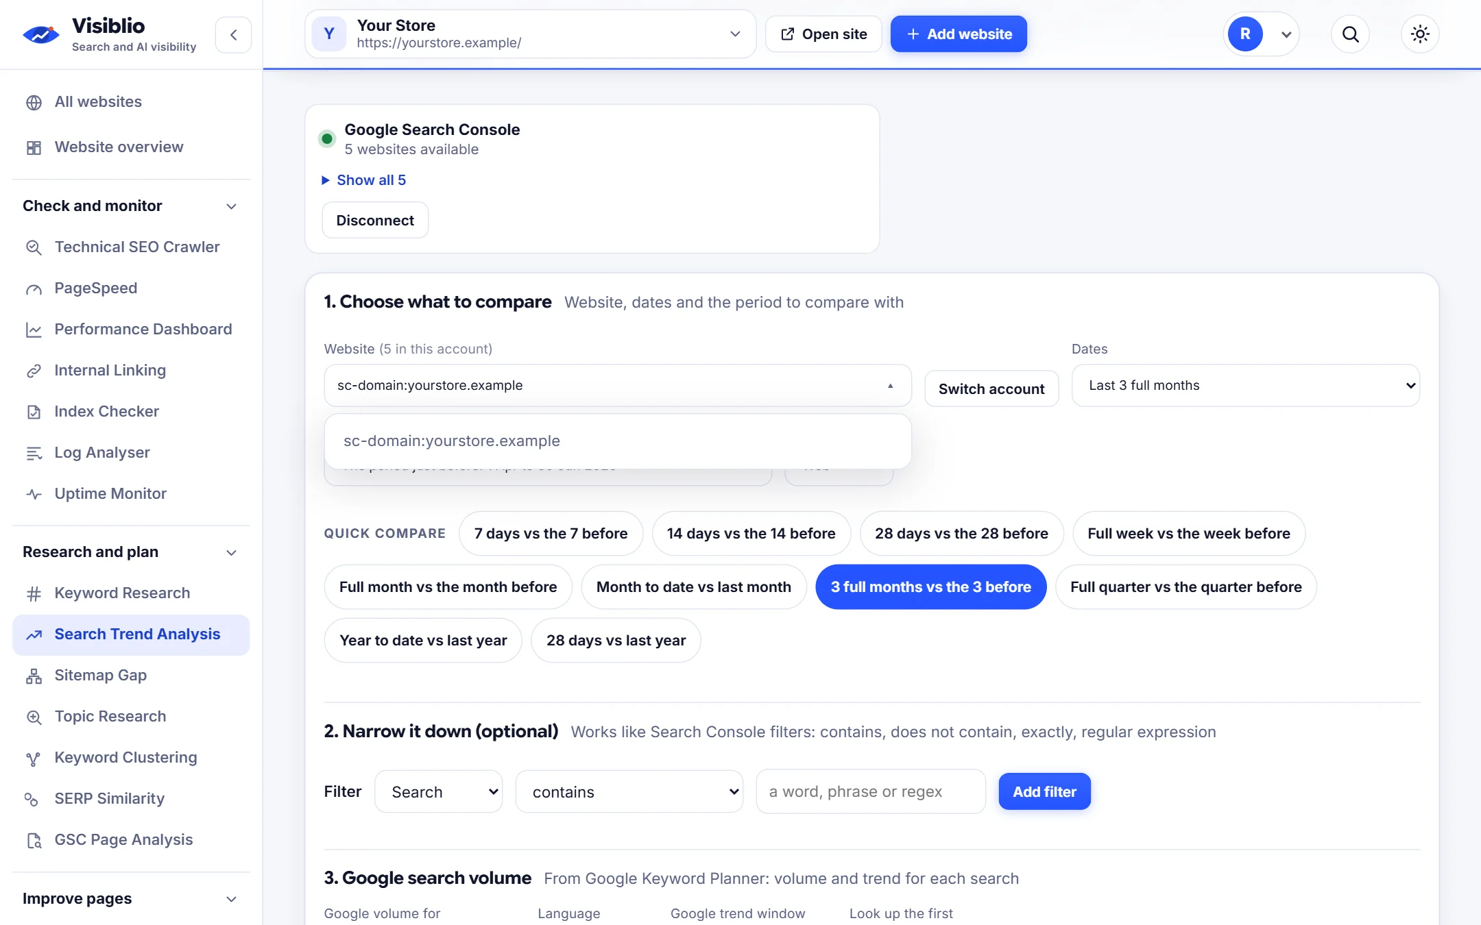Click the Index Checker document icon
1481x925 pixels.
[34, 412]
